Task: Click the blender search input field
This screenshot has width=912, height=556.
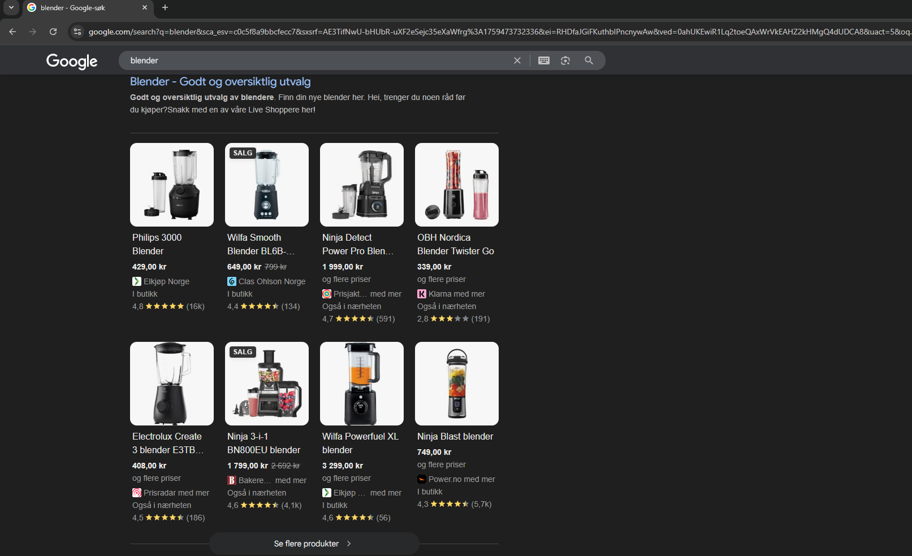Action: coord(317,60)
